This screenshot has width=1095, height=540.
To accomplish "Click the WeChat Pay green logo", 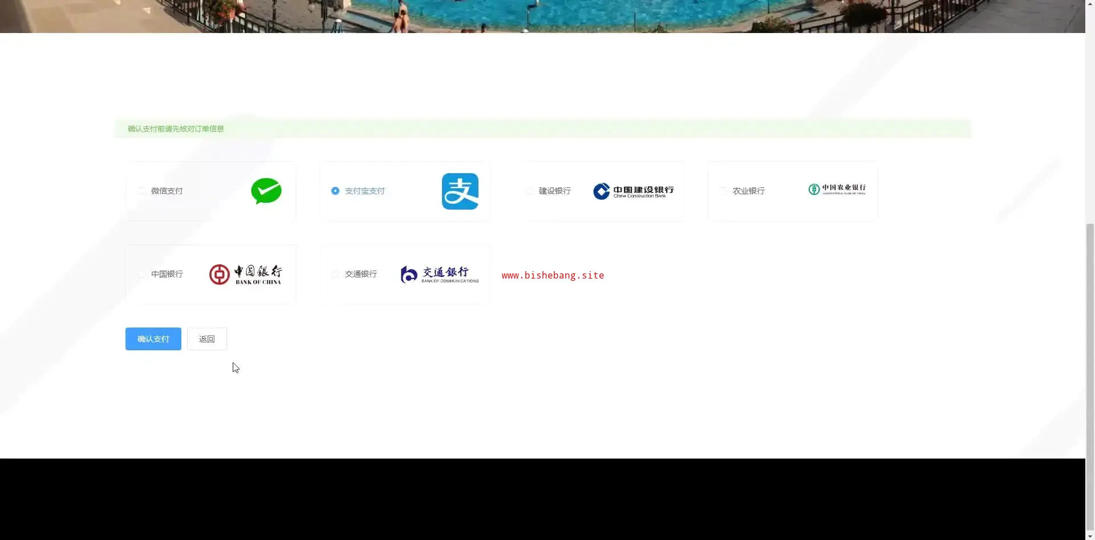I will (x=266, y=191).
